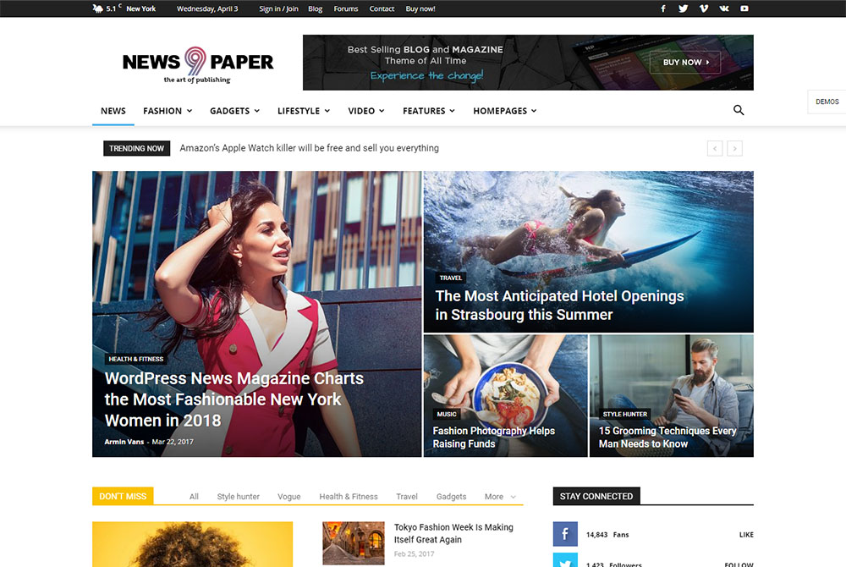Viewport: 846px width, 567px height.
Task: Expand the Fashion menu dropdown
Action: coord(168,111)
